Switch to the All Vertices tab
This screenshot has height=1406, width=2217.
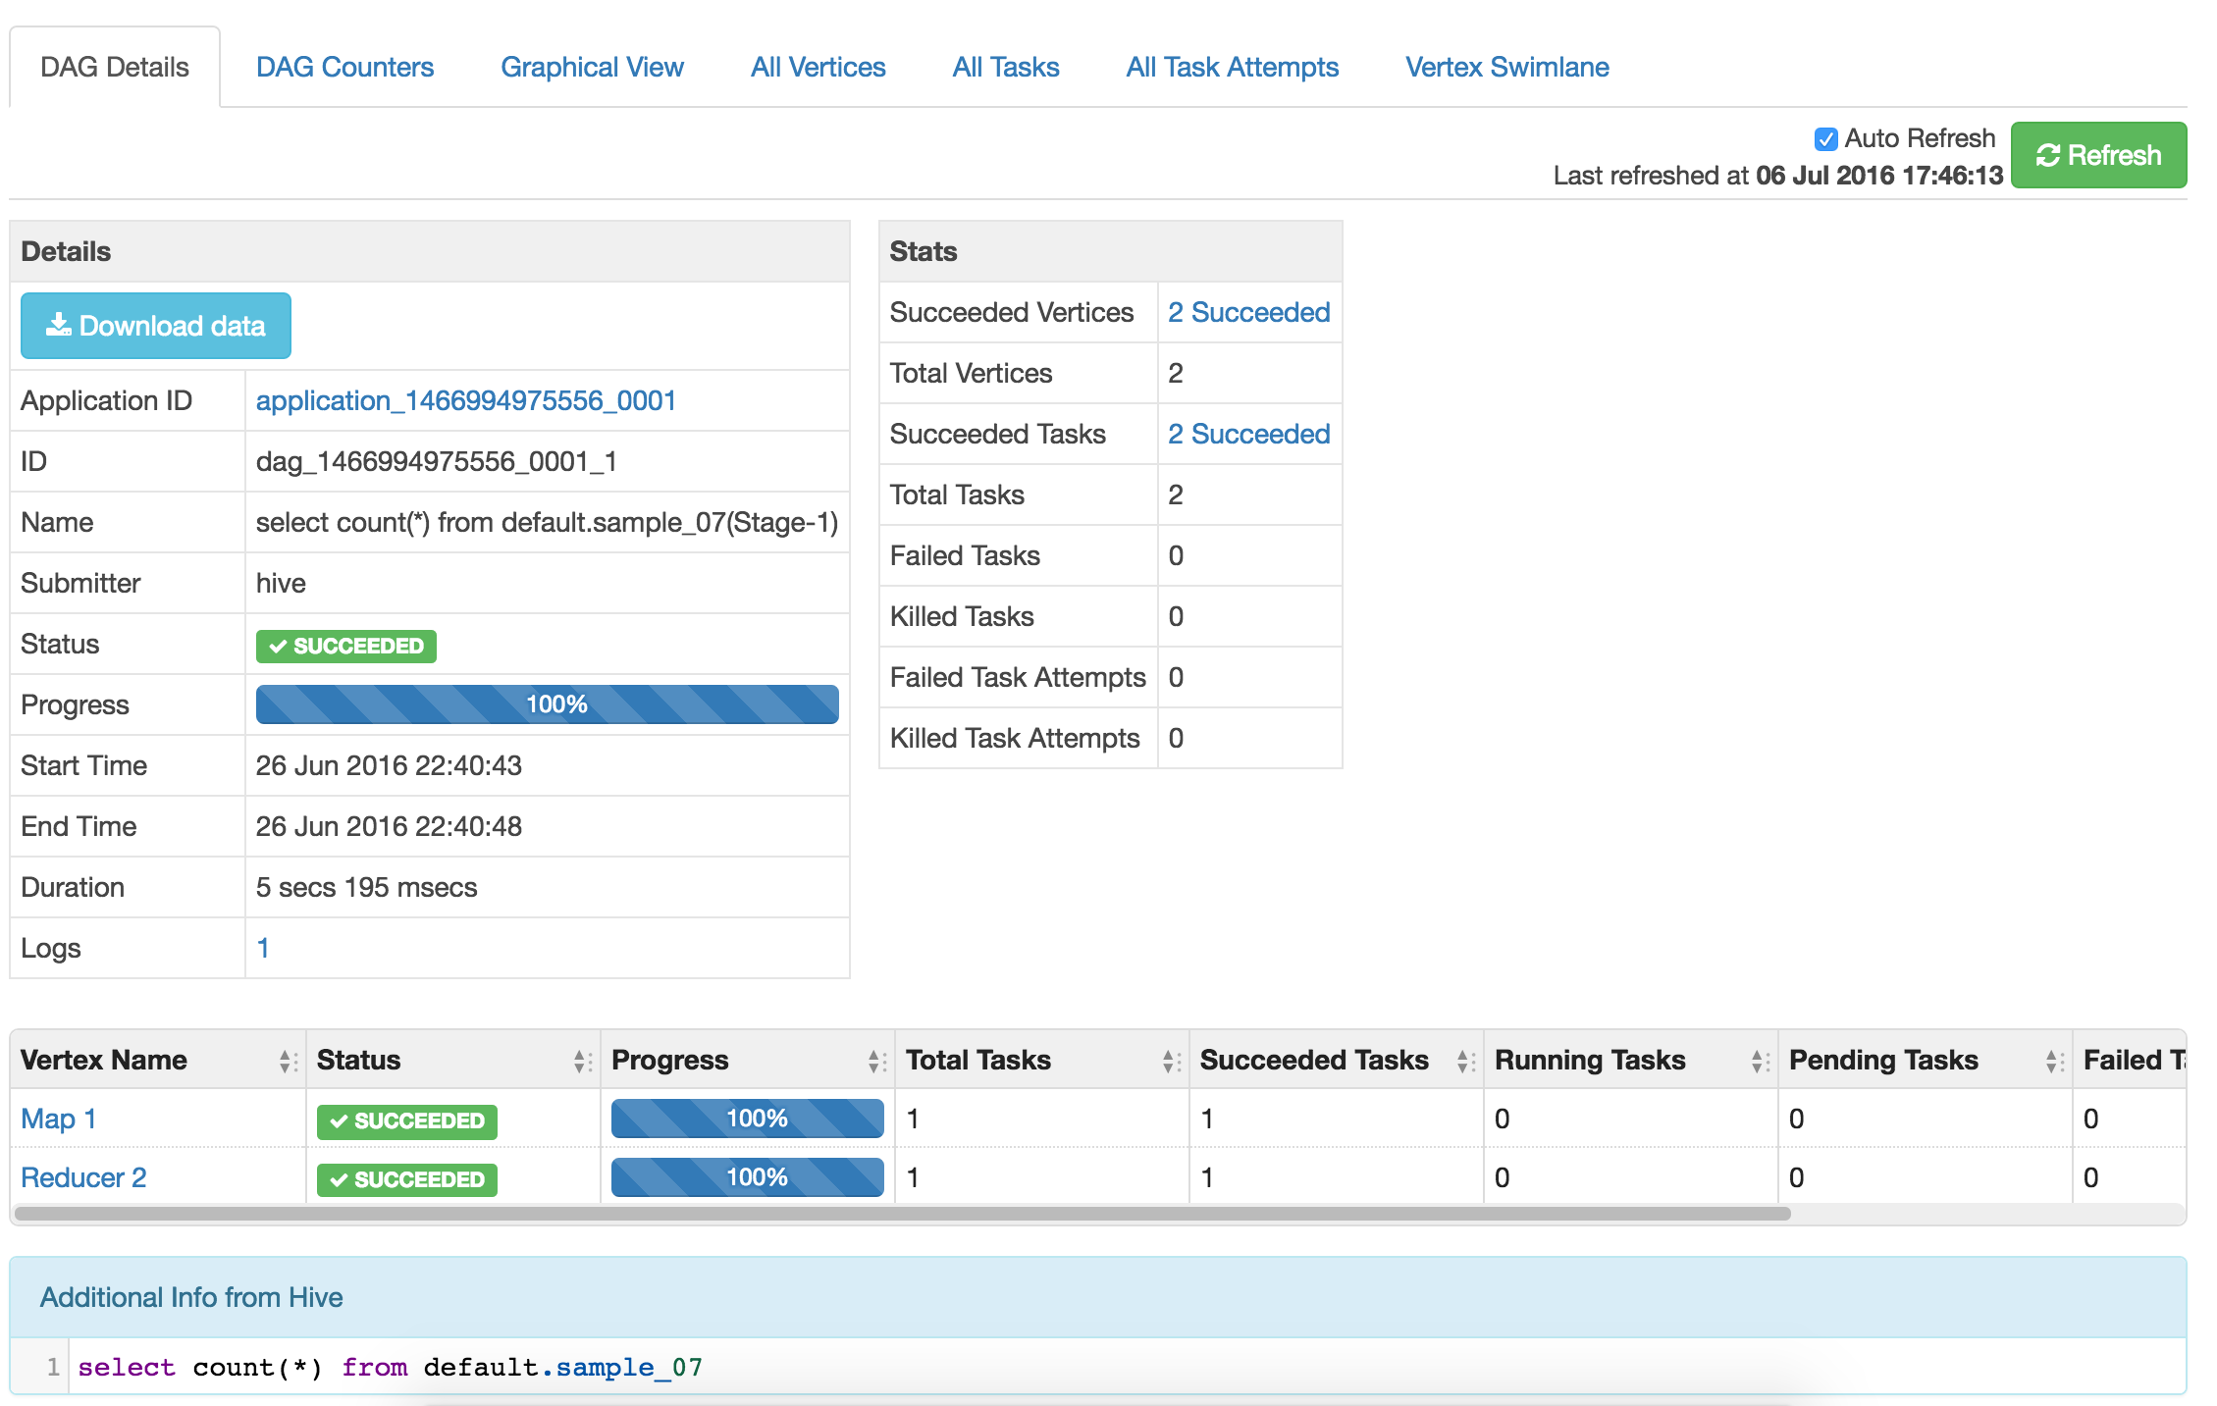click(818, 66)
